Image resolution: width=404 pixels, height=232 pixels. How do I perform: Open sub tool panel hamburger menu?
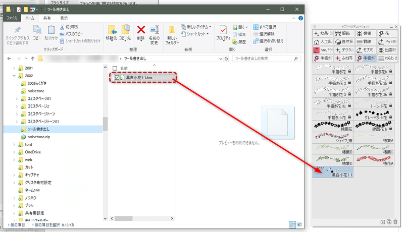tap(315, 27)
